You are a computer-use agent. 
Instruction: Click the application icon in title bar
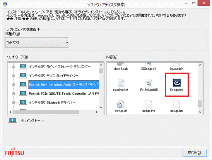pos(5,4)
